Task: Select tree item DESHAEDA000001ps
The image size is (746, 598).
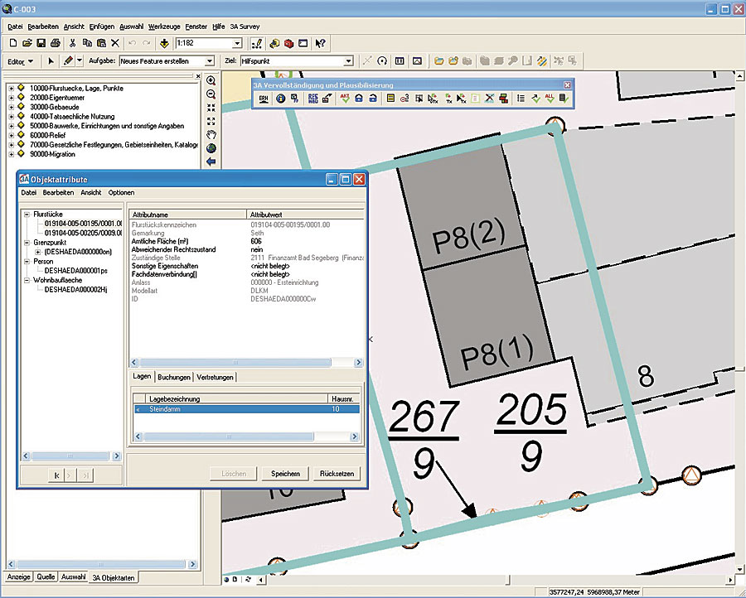Action: [76, 271]
